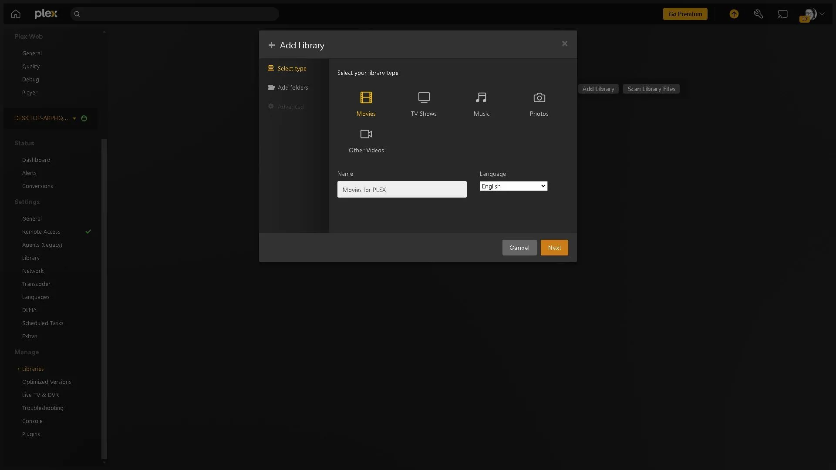The image size is (836, 470).
Task: Open settings via the wrench icon
Action: pos(758,14)
